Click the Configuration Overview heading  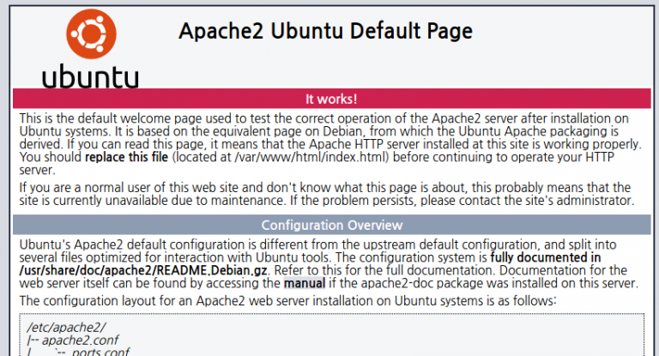pyautogui.click(x=332, y=226)
